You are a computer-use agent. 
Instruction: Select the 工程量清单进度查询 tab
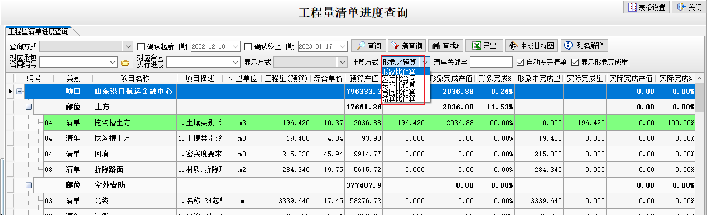click(38, 31)
